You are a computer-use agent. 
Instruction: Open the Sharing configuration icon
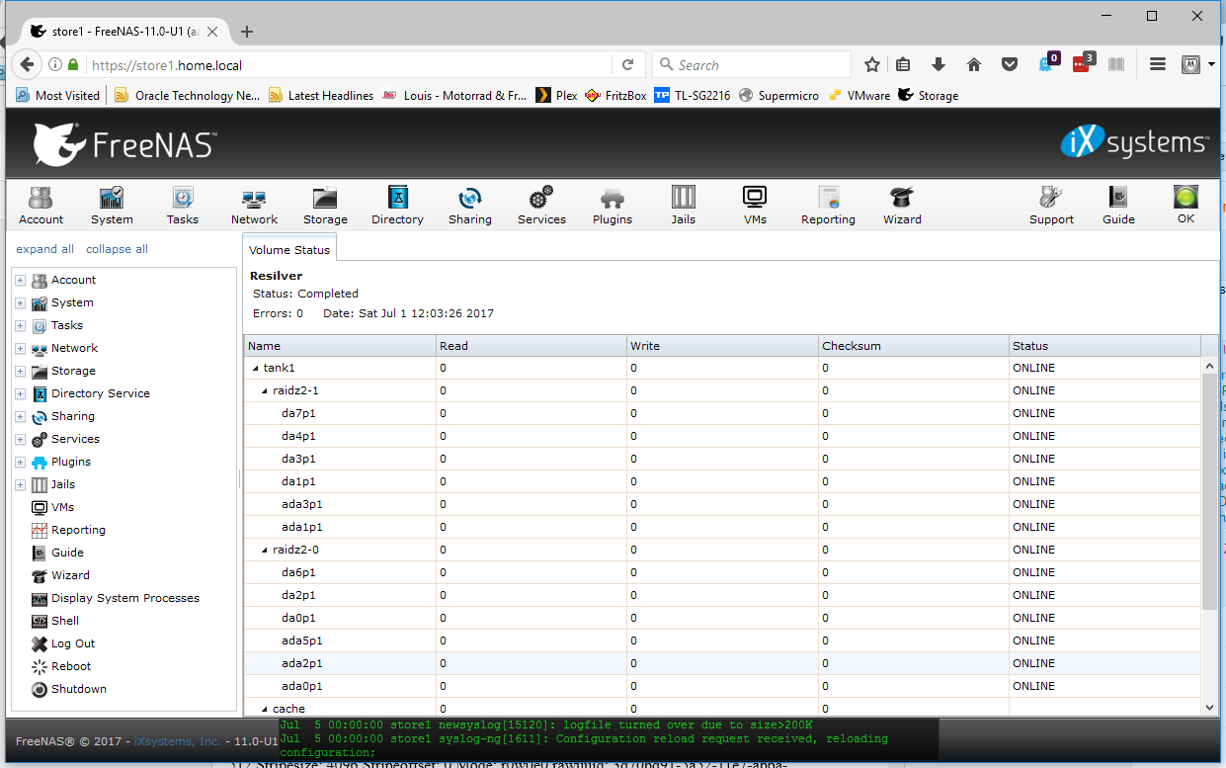pyautogui.click(x=469, y=205)
